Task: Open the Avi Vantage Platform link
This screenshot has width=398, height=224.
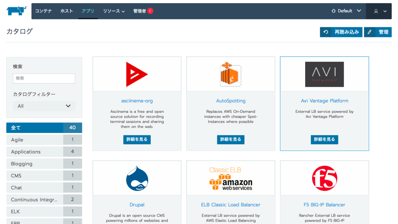Action: (x=325, y=101)
